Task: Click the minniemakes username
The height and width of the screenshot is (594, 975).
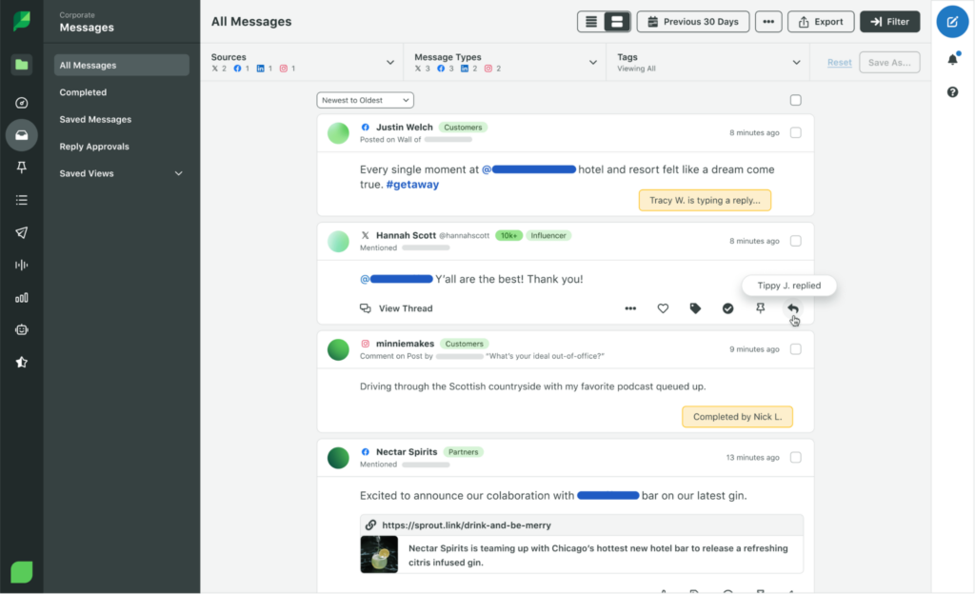Action: 405,344
